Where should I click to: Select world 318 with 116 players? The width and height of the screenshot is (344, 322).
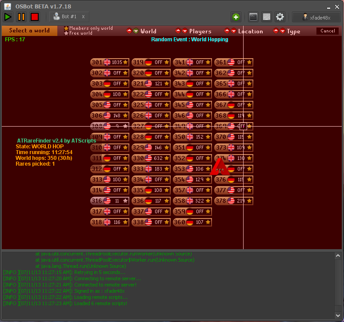pos(110,222)
